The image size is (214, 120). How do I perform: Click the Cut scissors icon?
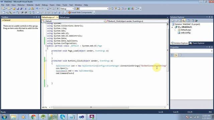pos(25,9)
